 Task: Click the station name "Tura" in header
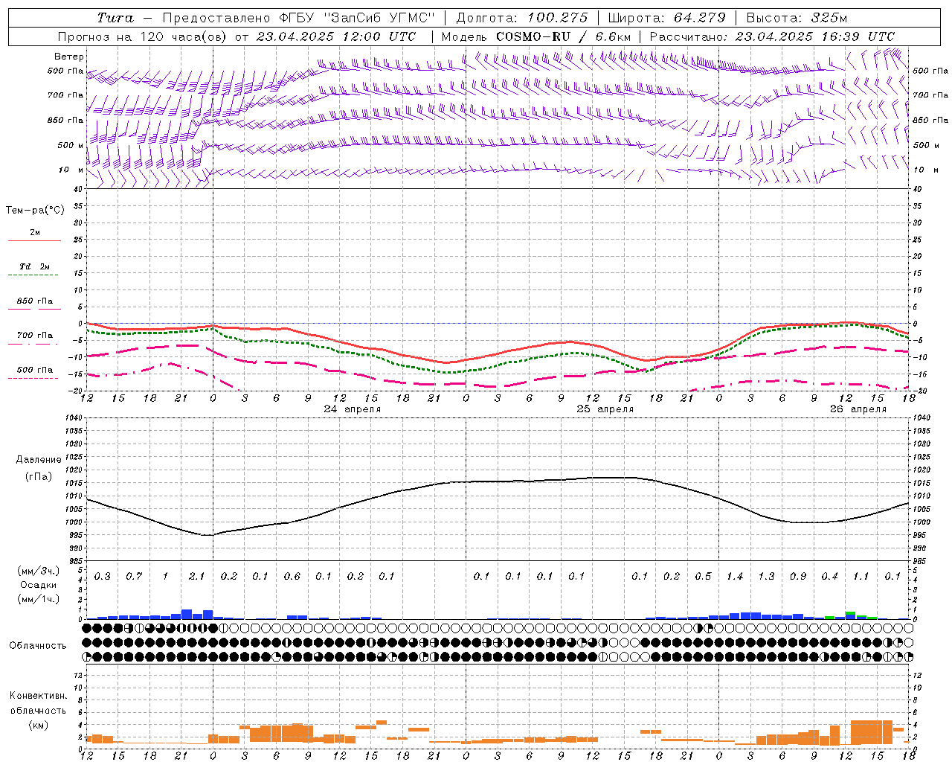point(115,18)
